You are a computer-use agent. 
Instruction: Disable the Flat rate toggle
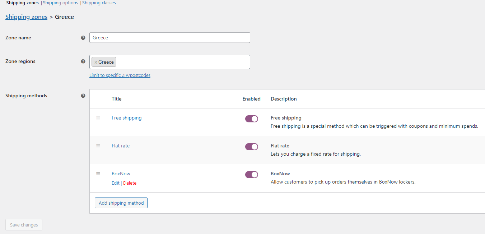coord(252,147)
